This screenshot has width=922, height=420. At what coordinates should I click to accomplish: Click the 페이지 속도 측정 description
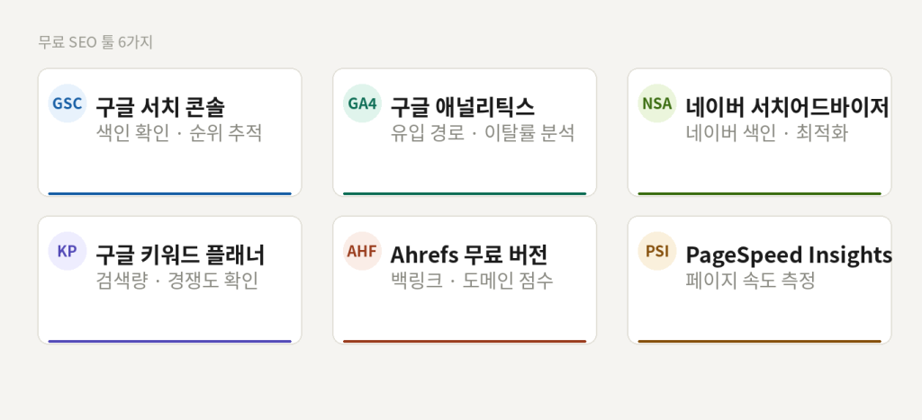[x=750, y=281]
